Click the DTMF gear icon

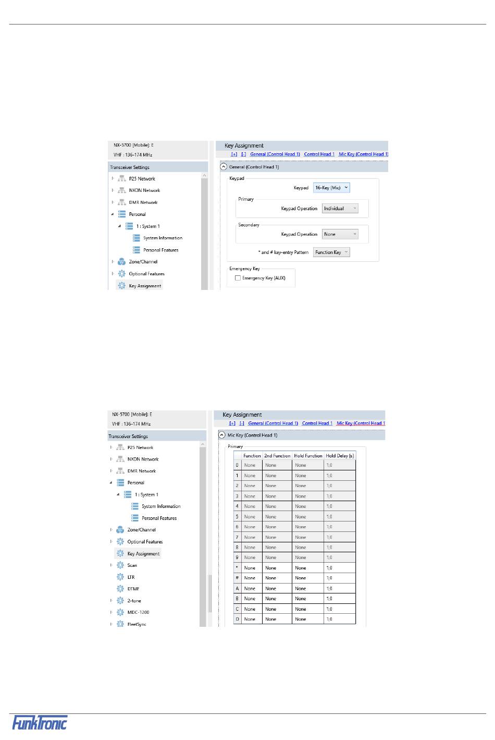coord(120,589)
